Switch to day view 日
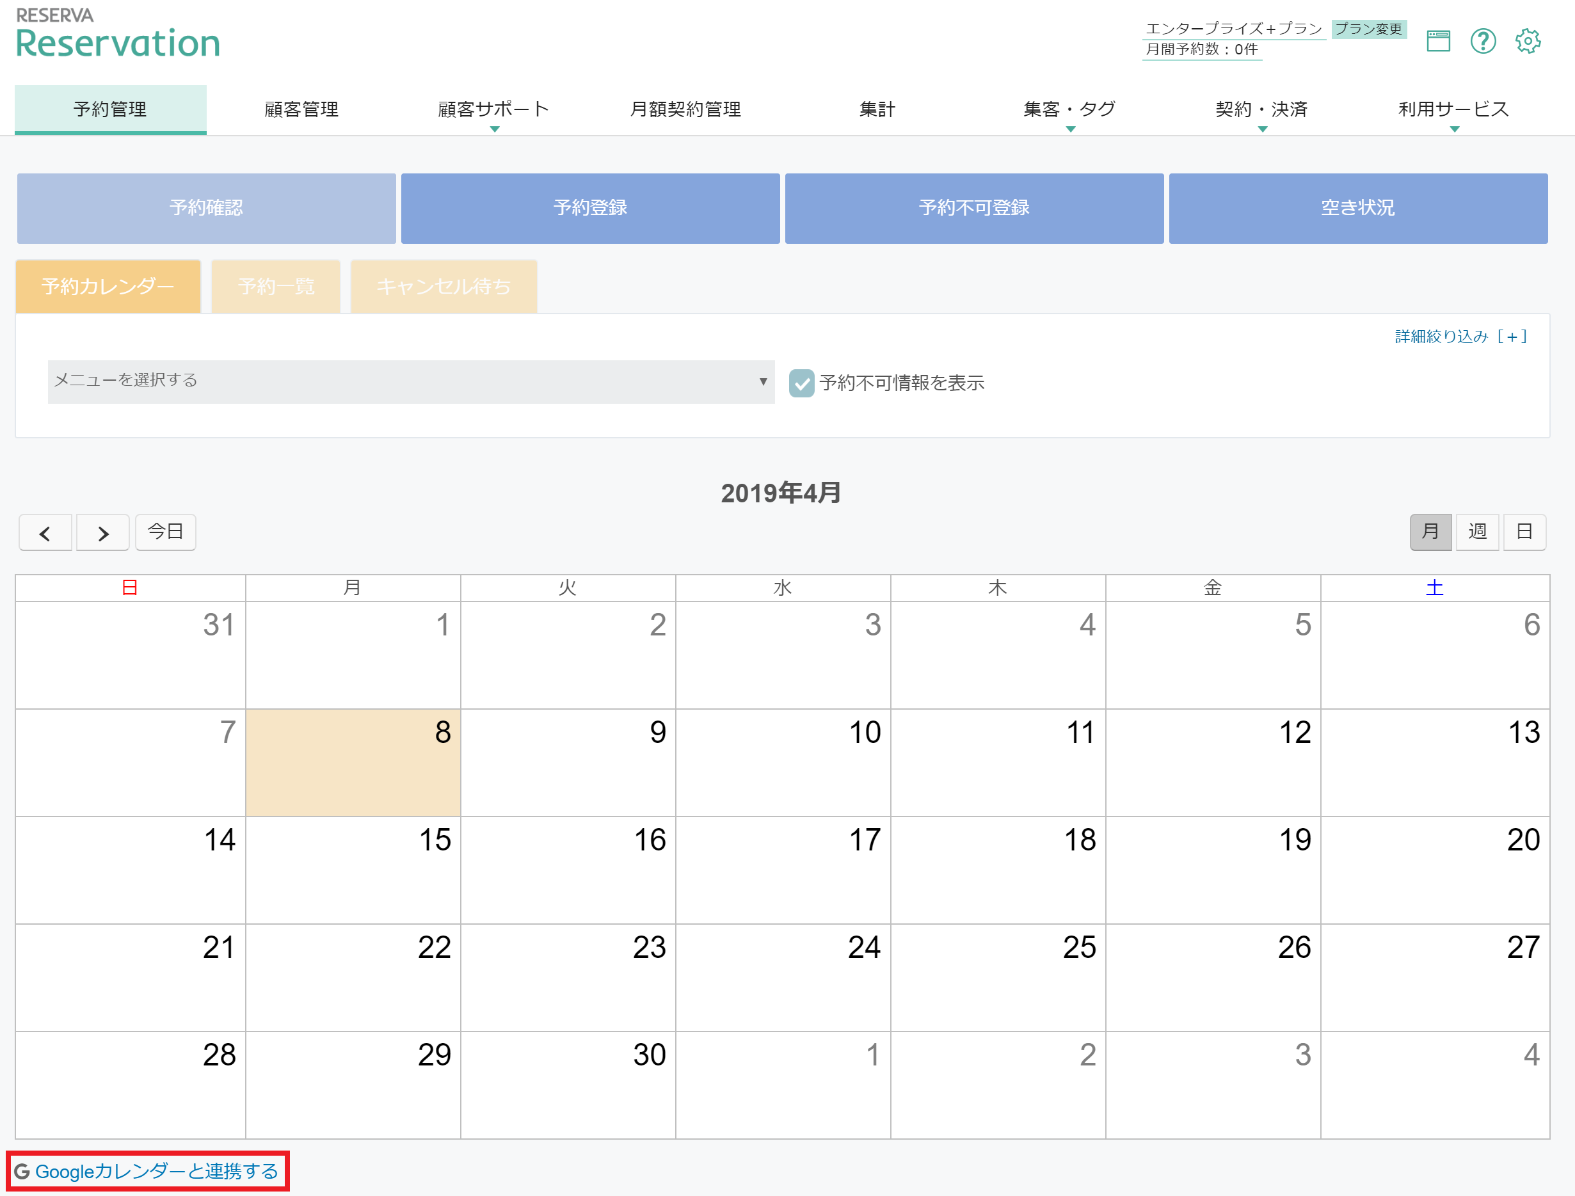This screenshot has height=1196, width=1575. 1524,532
